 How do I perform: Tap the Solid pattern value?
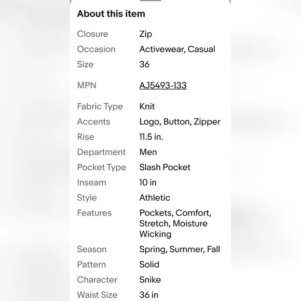click(149, 265)
